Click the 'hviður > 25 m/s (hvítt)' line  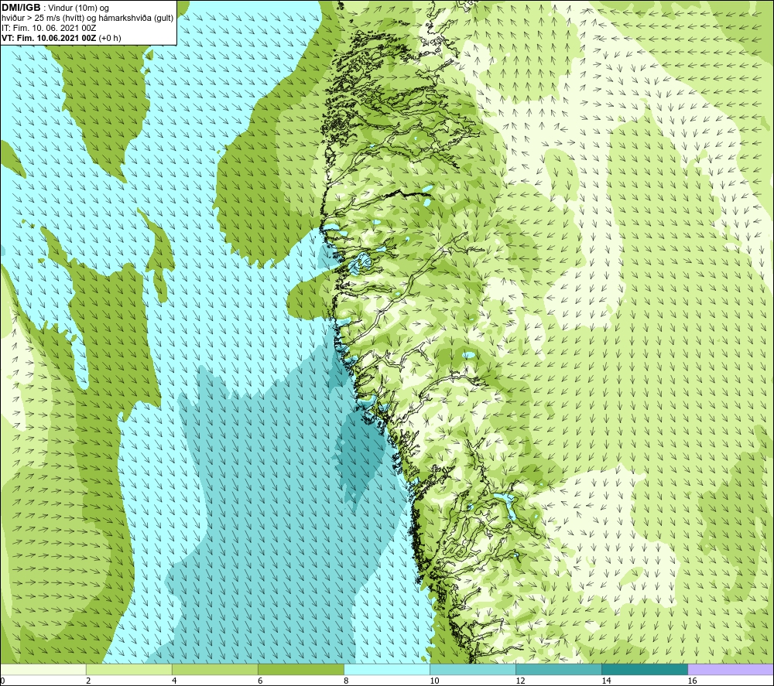coord(43,19)
